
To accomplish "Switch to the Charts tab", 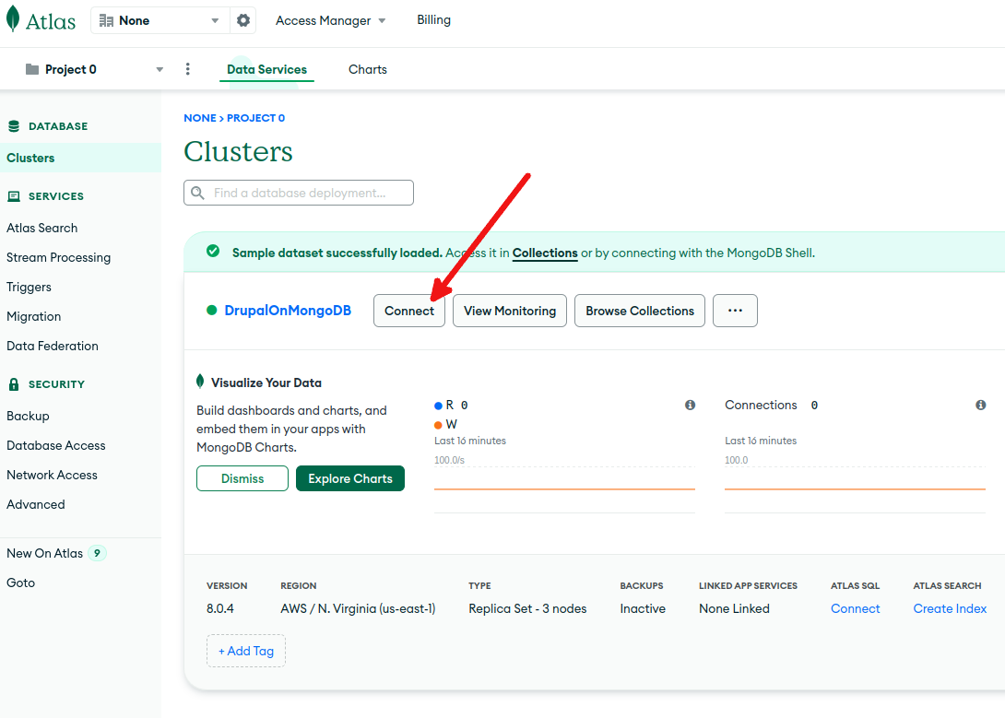I will point(368,69).
